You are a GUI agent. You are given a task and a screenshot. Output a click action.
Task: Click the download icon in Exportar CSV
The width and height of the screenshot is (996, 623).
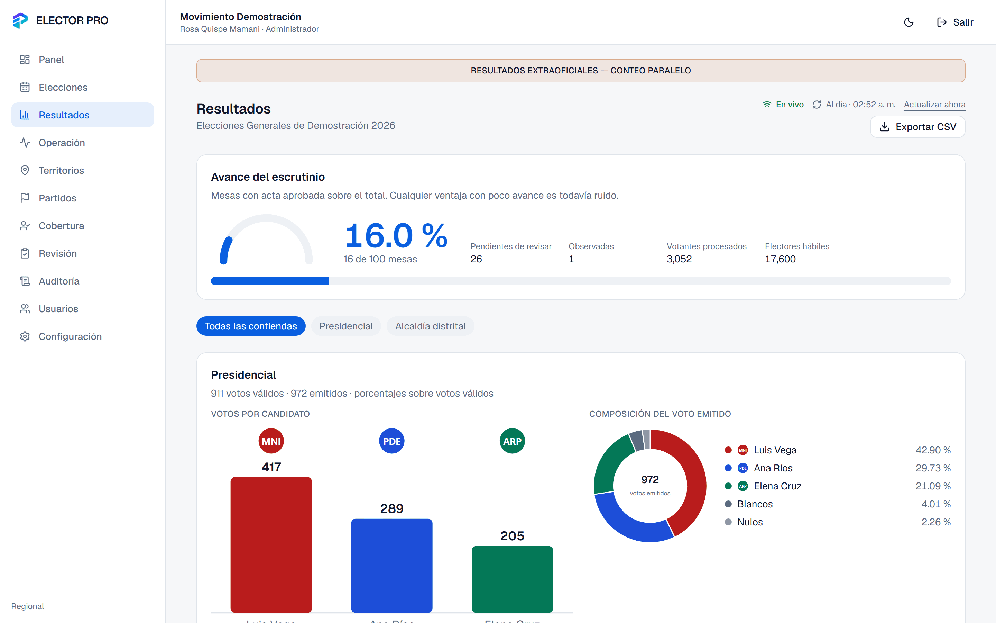click(x=884, y=127)
